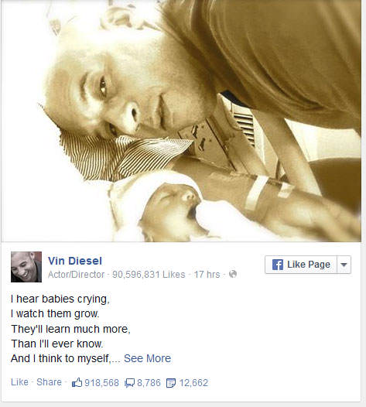View the 8,786 comments count
The image size is (366, 407).
click(149, 383)
